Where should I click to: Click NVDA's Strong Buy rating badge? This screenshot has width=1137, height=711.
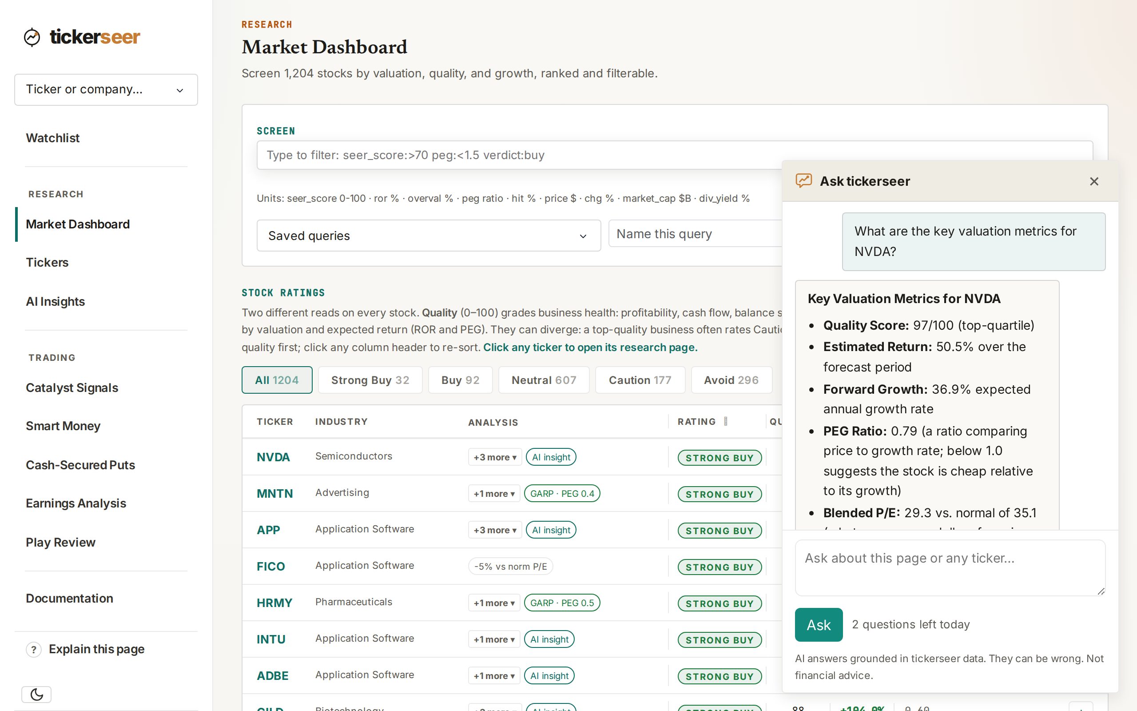click(720, 458)
